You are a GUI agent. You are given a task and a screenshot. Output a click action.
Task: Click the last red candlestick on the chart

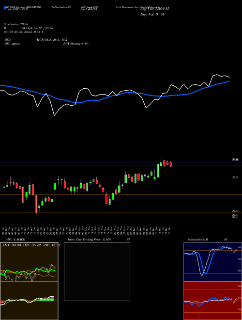pos(171,164)
